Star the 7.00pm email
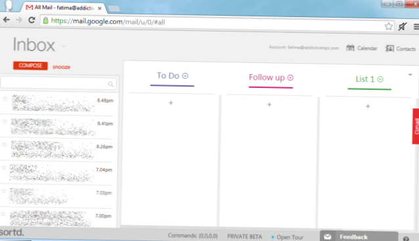419x241 pixels. pos(3,214)
